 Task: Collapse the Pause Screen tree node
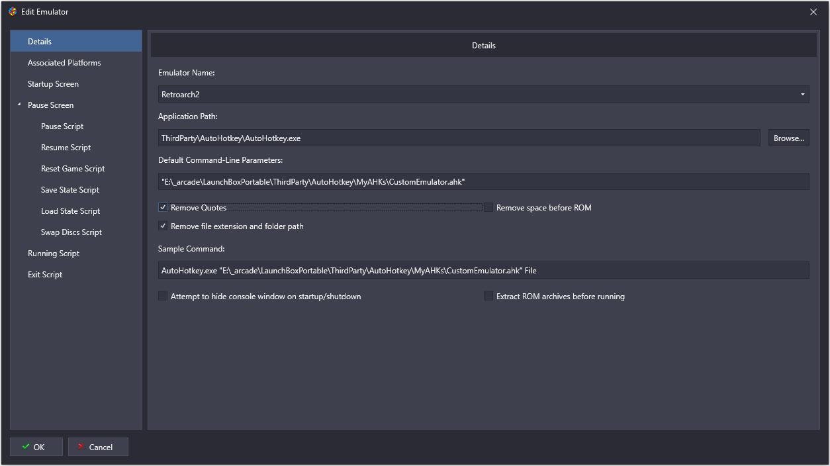[19, 105]
